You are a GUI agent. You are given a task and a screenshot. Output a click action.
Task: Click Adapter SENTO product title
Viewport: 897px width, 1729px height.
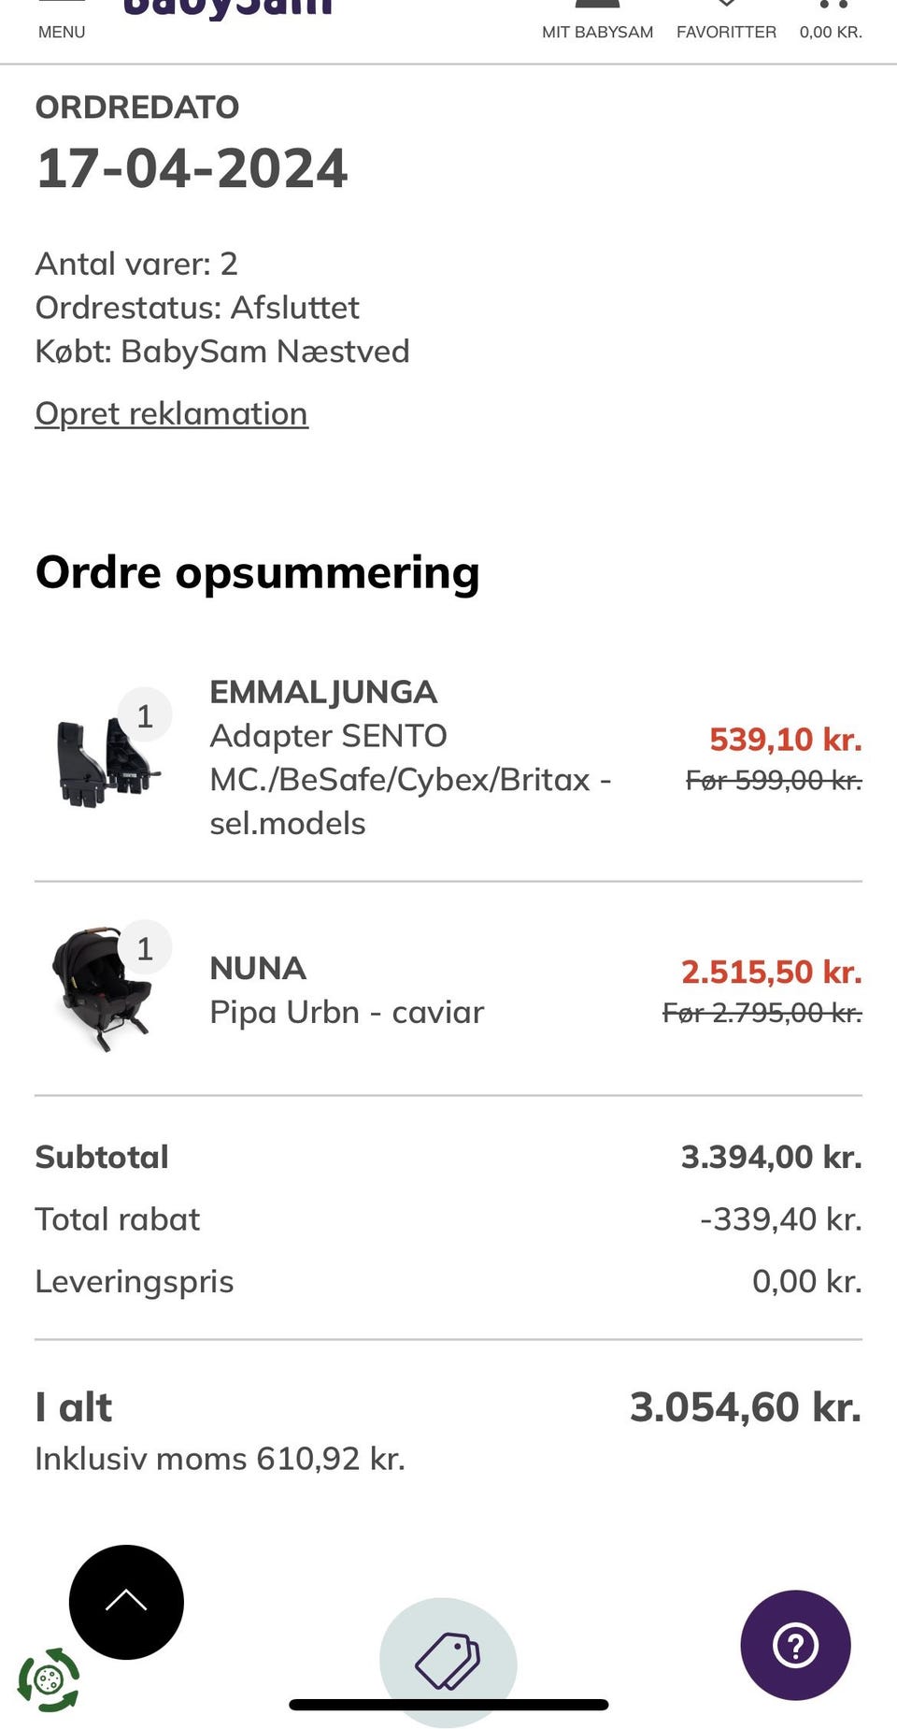click(327, 736)
